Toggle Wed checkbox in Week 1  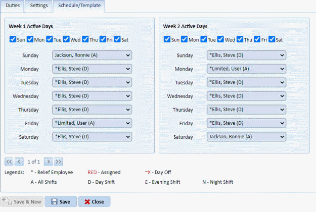pyautogui.click(x=67, y=39)
